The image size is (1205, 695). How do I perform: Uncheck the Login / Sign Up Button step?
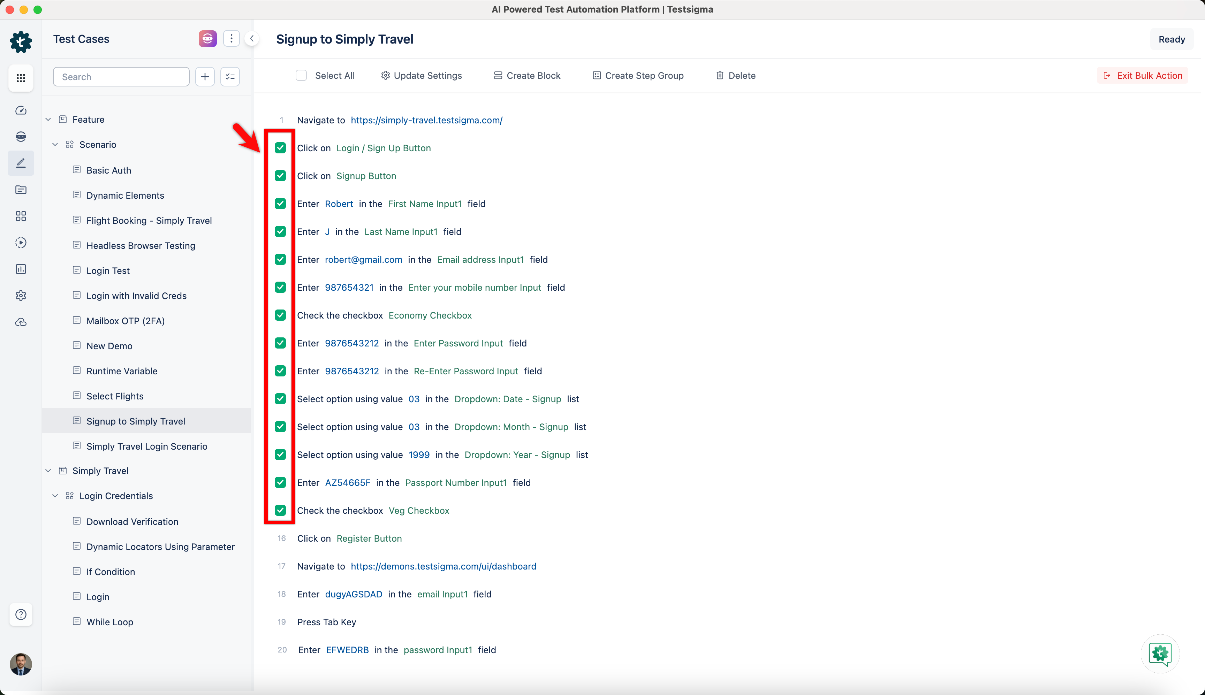coord(280,148)
